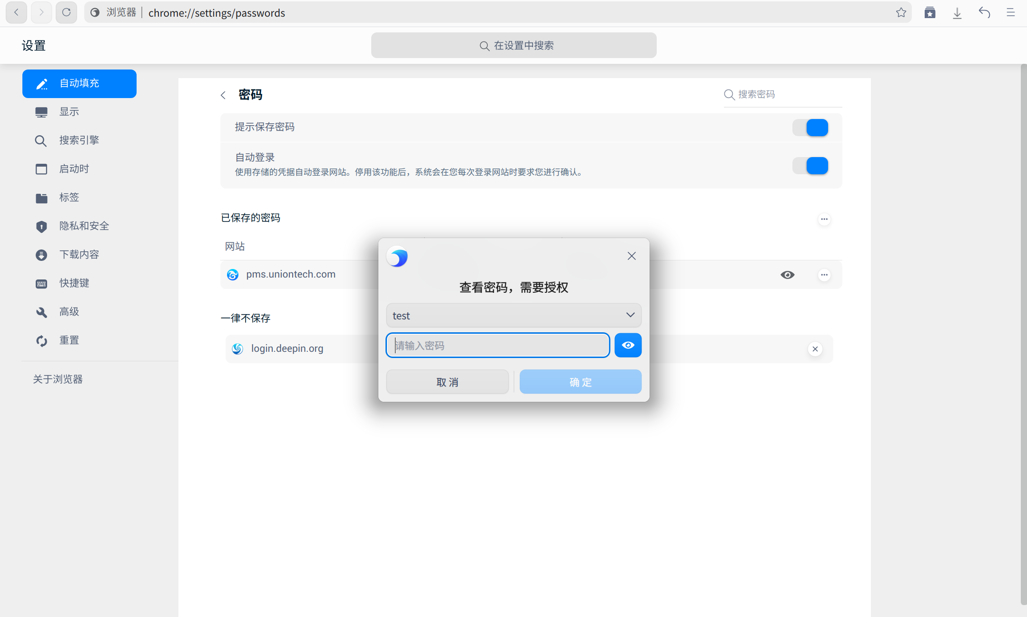Viewport: 1027px width, 617px height.
Task: Click the 确定 button in dialog
Action: point(580,382)
